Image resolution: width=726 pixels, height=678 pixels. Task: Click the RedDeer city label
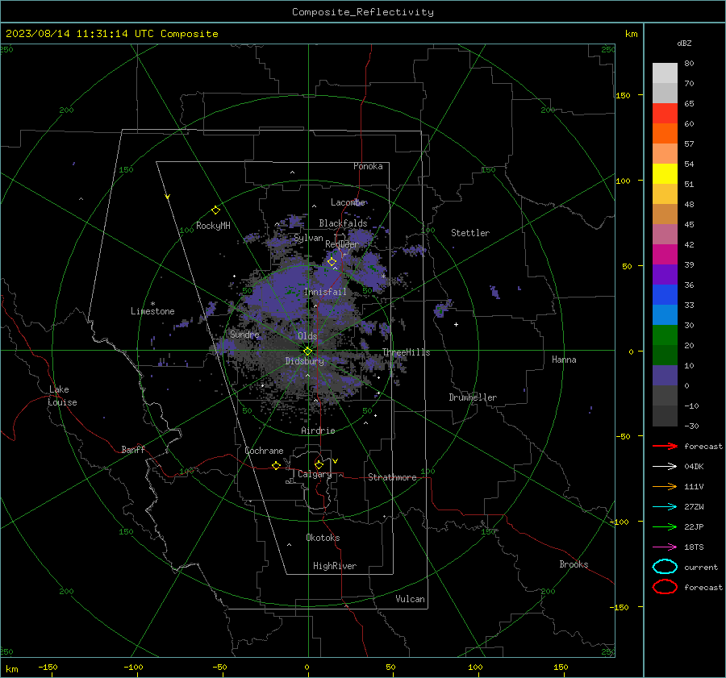click(x=342, y=244)
